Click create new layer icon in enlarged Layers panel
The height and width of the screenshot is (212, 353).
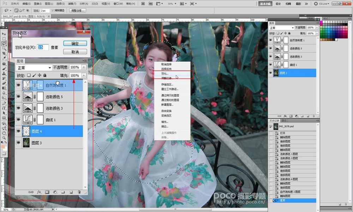71,192
